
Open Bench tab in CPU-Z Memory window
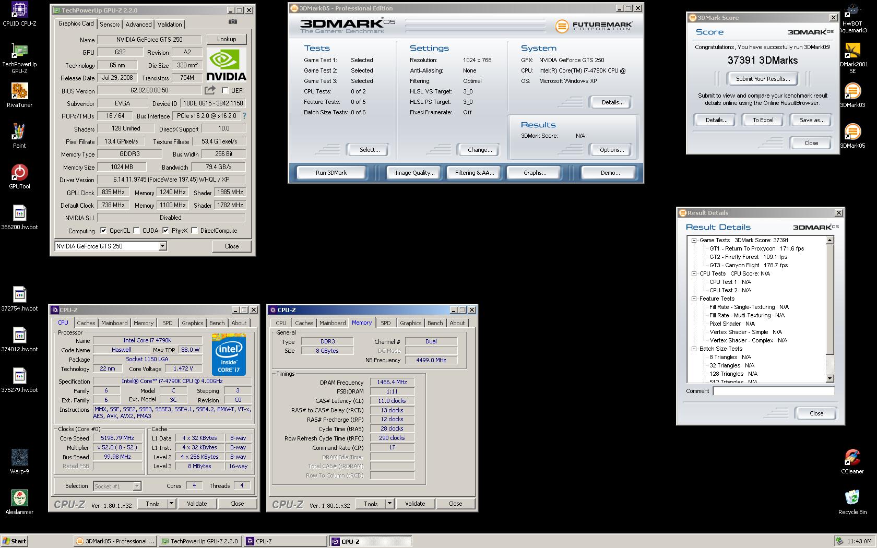(435, 323)
